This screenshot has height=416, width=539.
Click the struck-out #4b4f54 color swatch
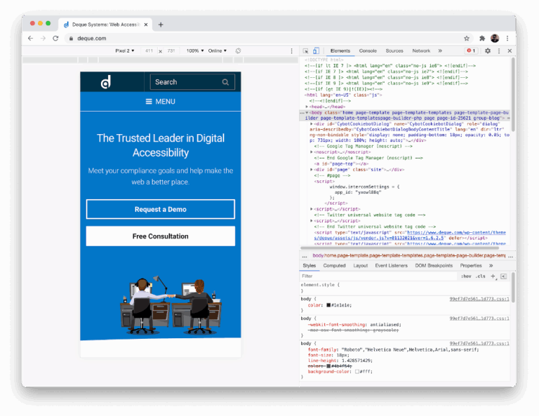[328, 366]
